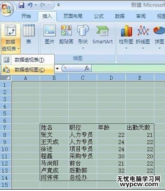Select the cell containing 马尚阳
Image resolution: width=165 pixels, height=191 pixels.
(x=54, y=163)
